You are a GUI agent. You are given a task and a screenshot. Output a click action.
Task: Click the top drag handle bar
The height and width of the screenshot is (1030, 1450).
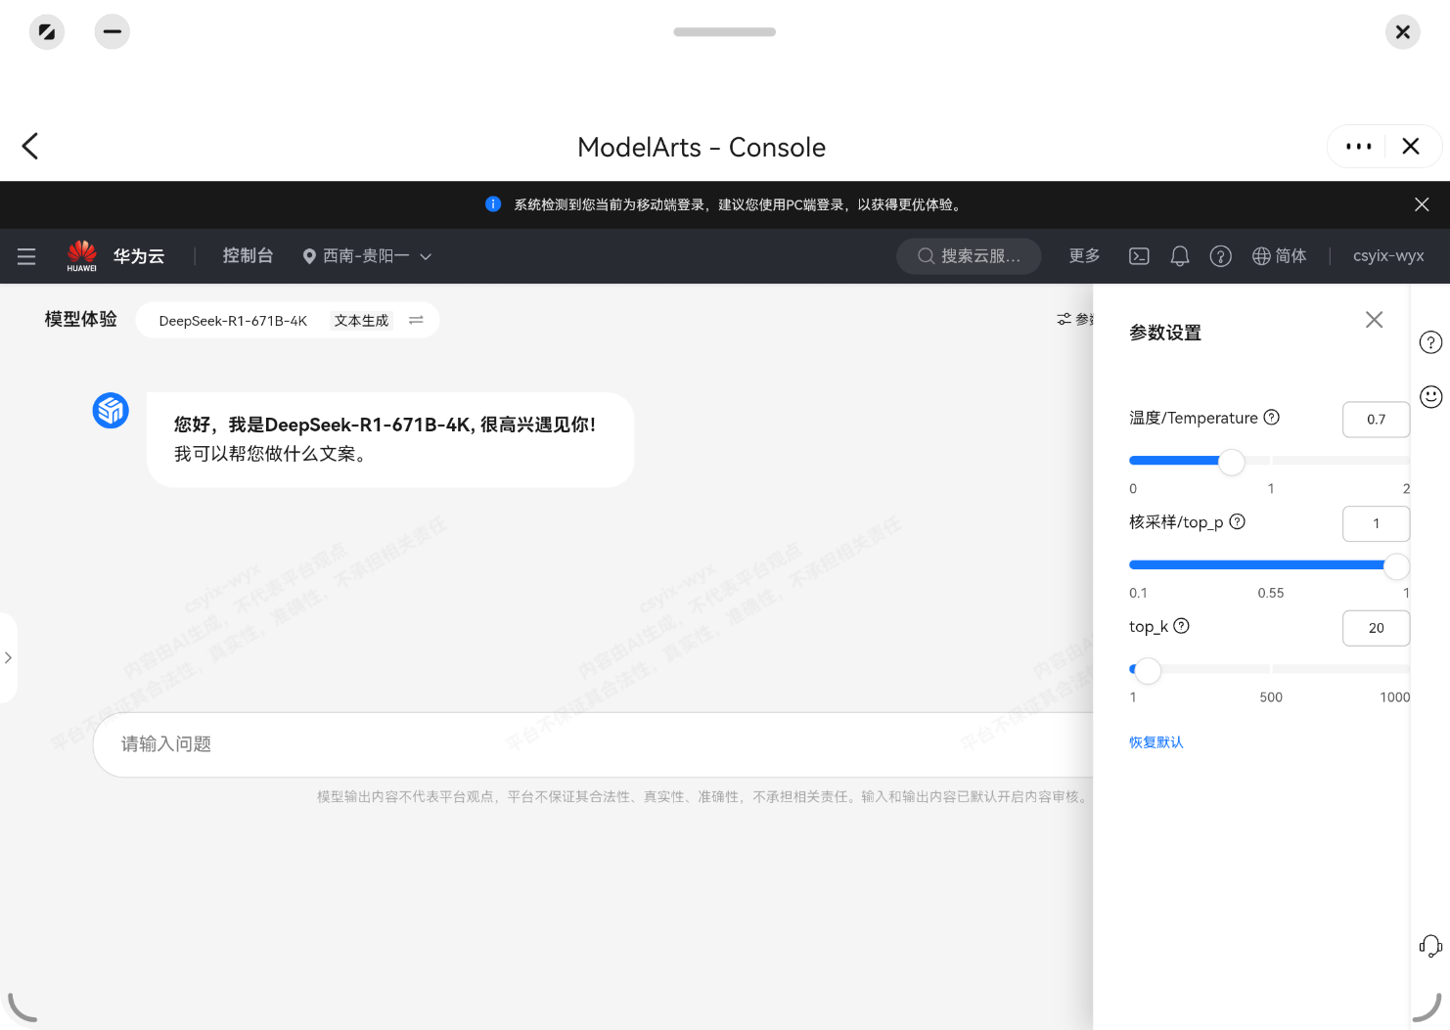coord(725,32)
